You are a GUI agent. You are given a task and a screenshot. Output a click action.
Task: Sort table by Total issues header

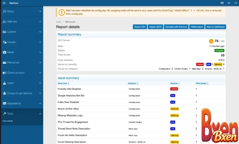(202, 83)
